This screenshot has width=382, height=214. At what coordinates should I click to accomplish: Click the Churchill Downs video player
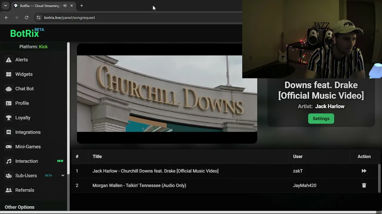pos(167,94)
